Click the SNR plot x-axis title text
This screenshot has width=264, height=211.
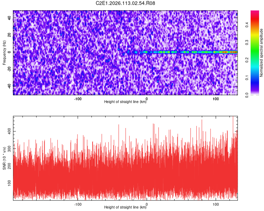[125, 207]
